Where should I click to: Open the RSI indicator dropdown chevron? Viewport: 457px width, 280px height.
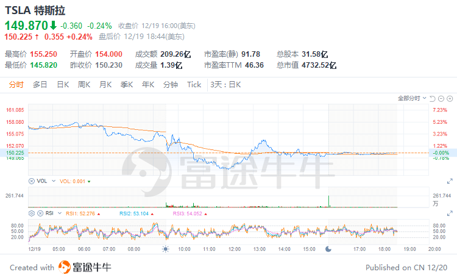(60, 214)
